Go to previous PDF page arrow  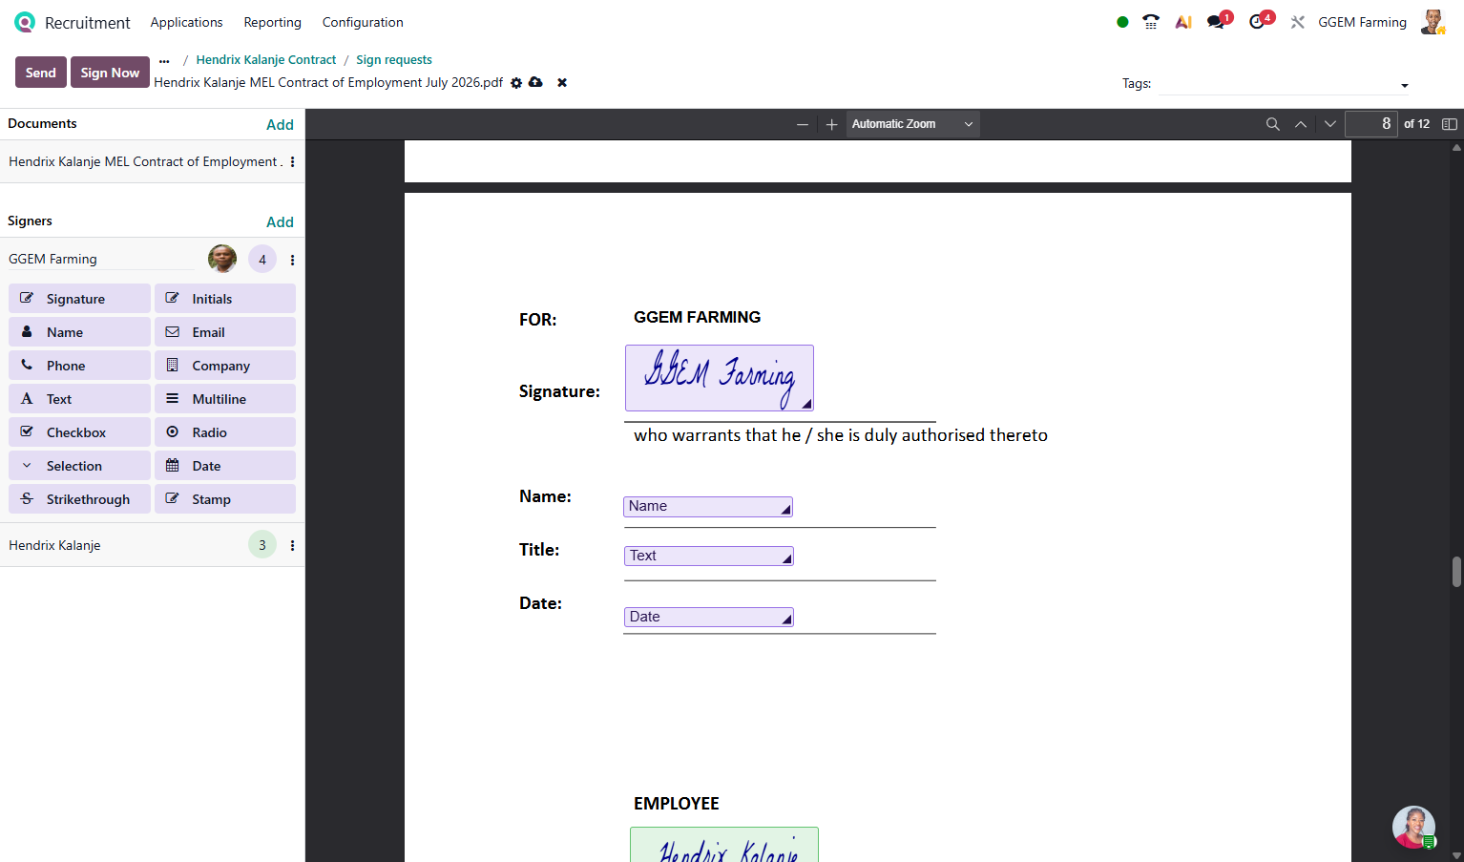point(1301,124)
